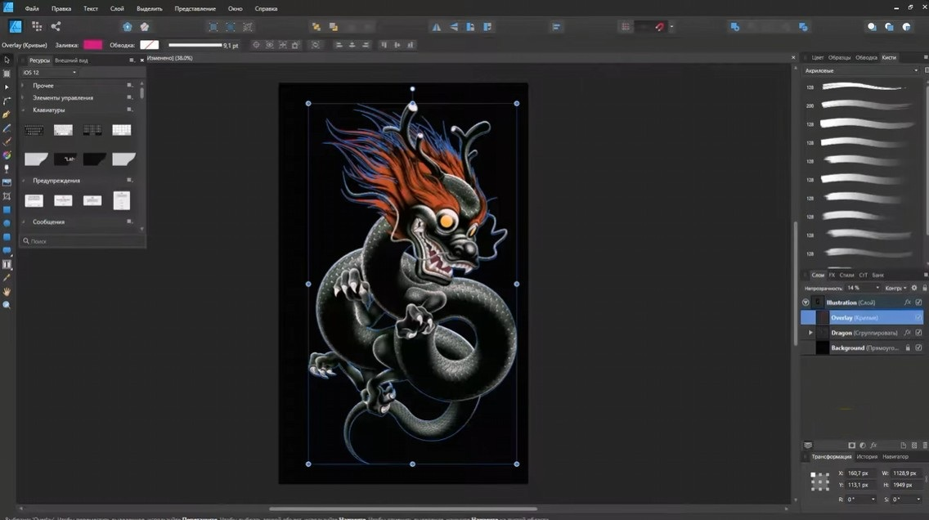Select the Crop tool

[7, 196]
